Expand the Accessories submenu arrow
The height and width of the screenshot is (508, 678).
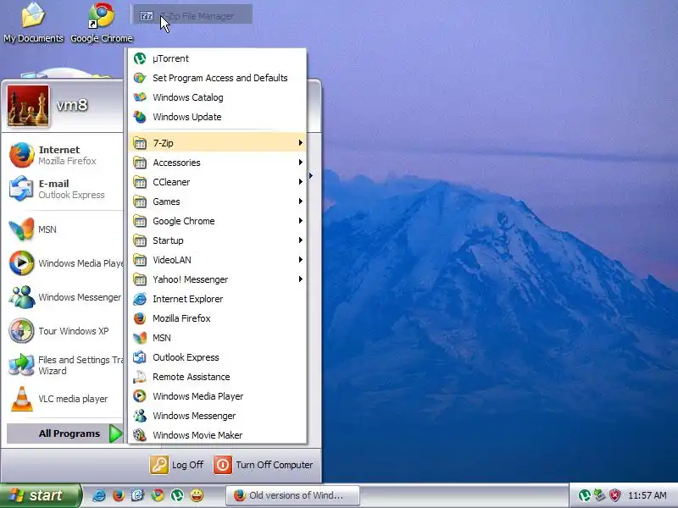pyautogui.click(x=301, y=163)
